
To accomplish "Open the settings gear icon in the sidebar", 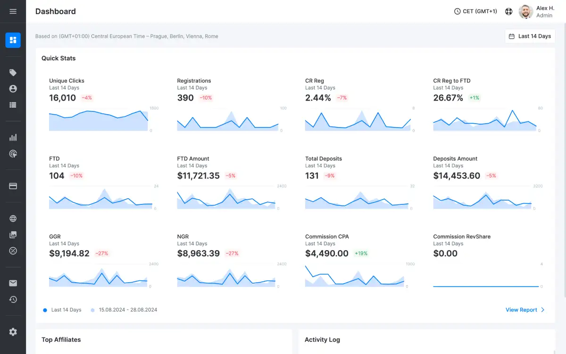I will click(13, 332).
